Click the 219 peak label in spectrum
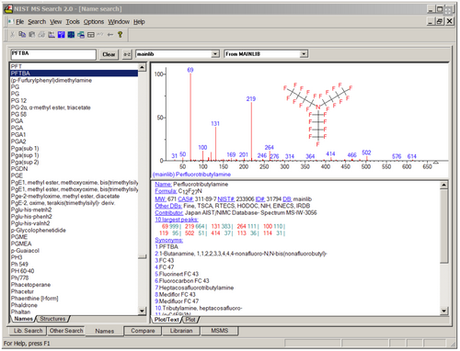Viewport: 460px width, 351px height. pyautogui.click(x=251, y=99)
